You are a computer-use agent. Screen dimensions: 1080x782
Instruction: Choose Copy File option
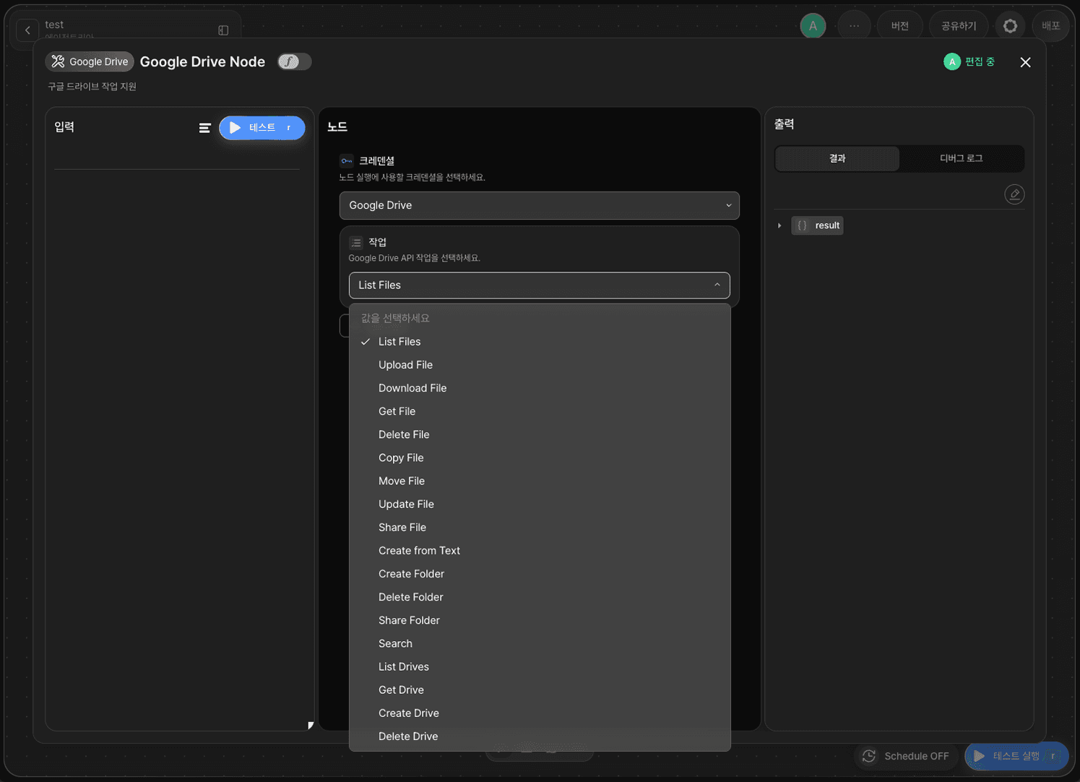(x=540, y=457)
